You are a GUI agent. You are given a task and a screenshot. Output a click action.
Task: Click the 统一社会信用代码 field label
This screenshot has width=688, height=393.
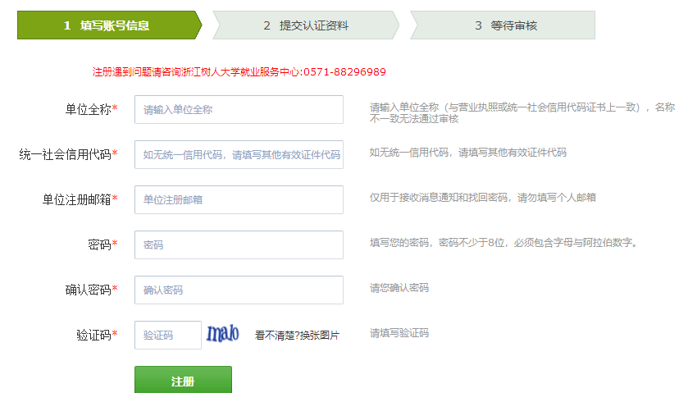66,154
